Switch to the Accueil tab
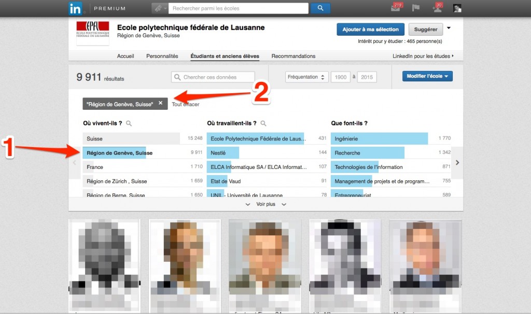This screenshot has width=531, height=314. click(125, 56)
